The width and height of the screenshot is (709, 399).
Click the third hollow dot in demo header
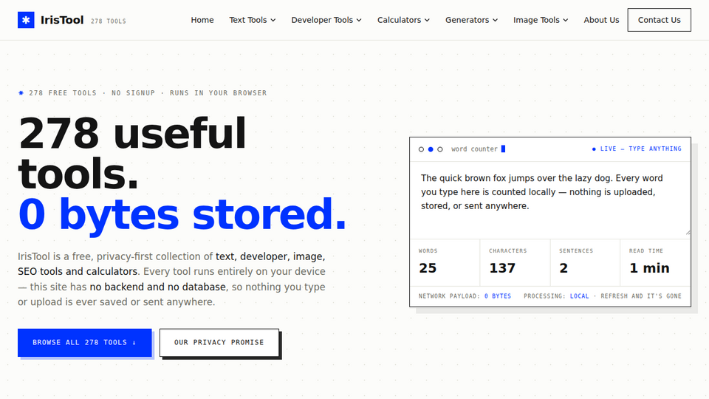click(440, 149)
